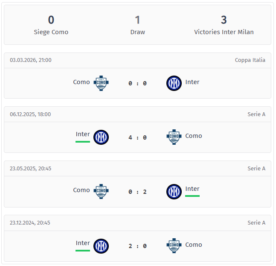Image resolution: width=276 pixels, height=266 pixels.
Task: Click Inter logo in Coppa Italia match
Action: tap(174, 83)
